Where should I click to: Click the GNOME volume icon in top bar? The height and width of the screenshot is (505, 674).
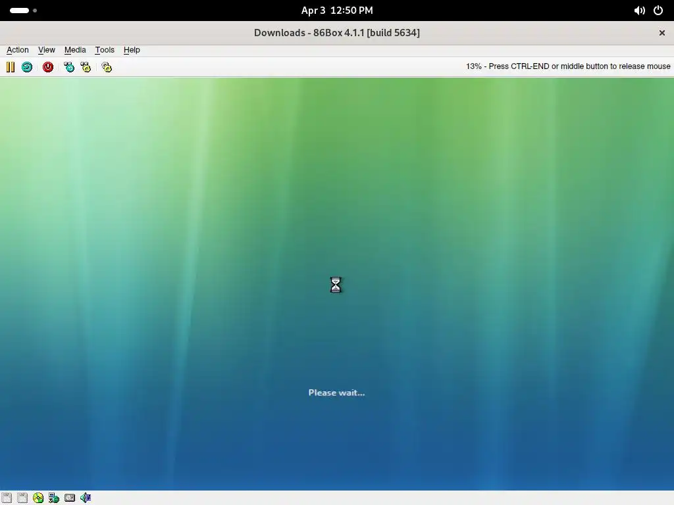(x=640, y=11)
